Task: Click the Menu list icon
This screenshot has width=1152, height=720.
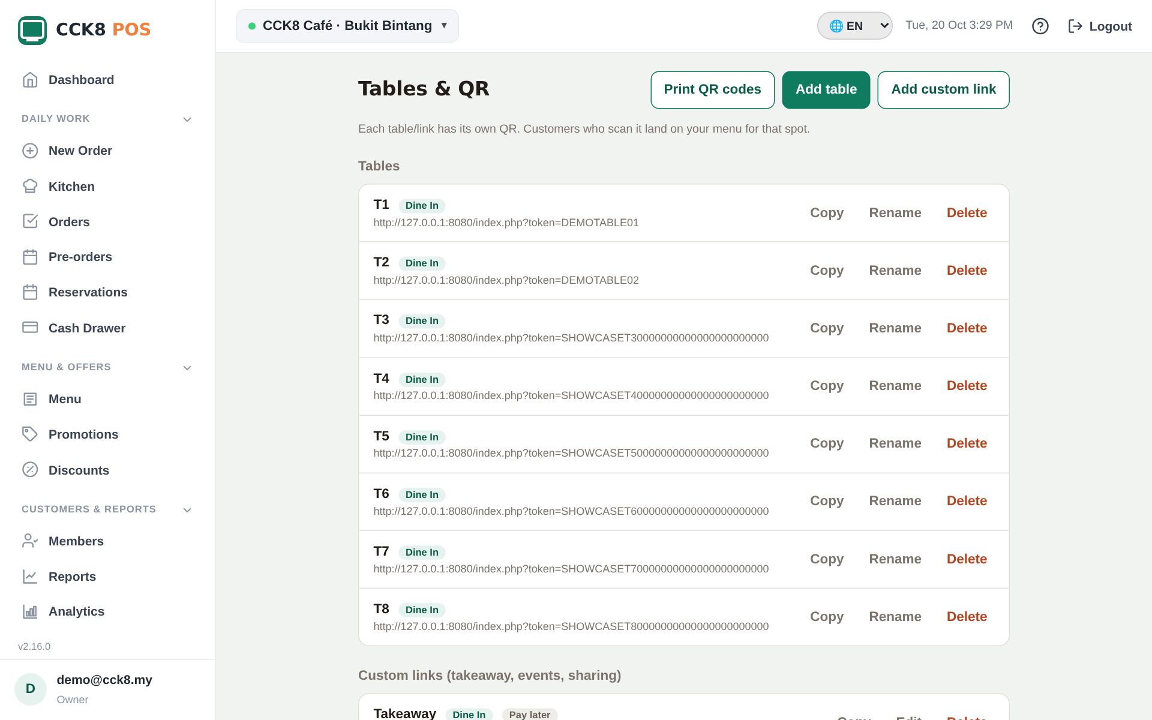Action: (30, 399)
